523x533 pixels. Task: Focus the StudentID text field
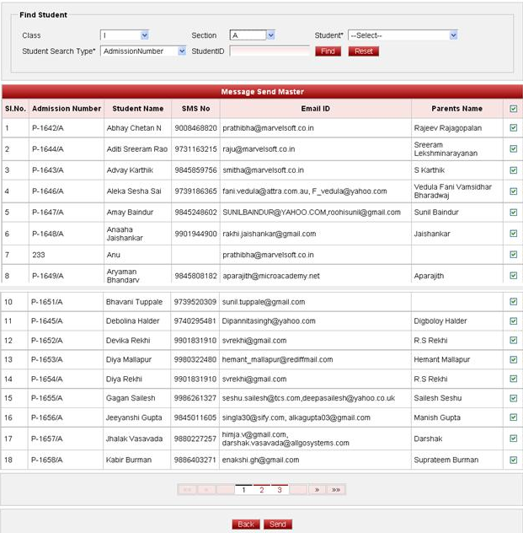(270, 51)
